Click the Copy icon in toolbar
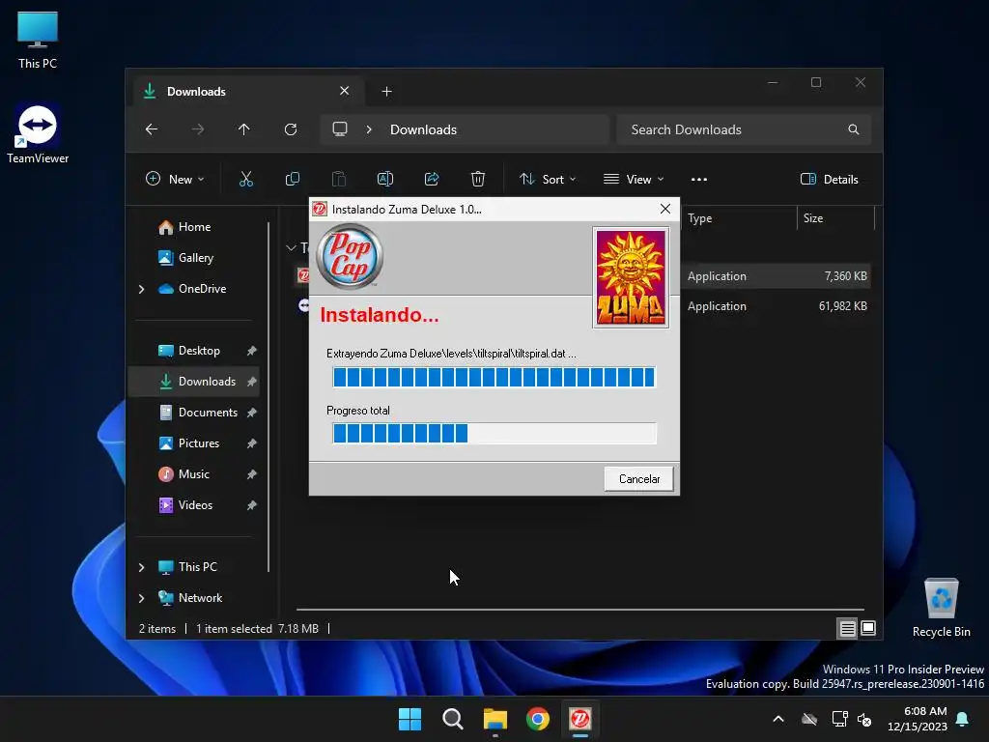 293,179
